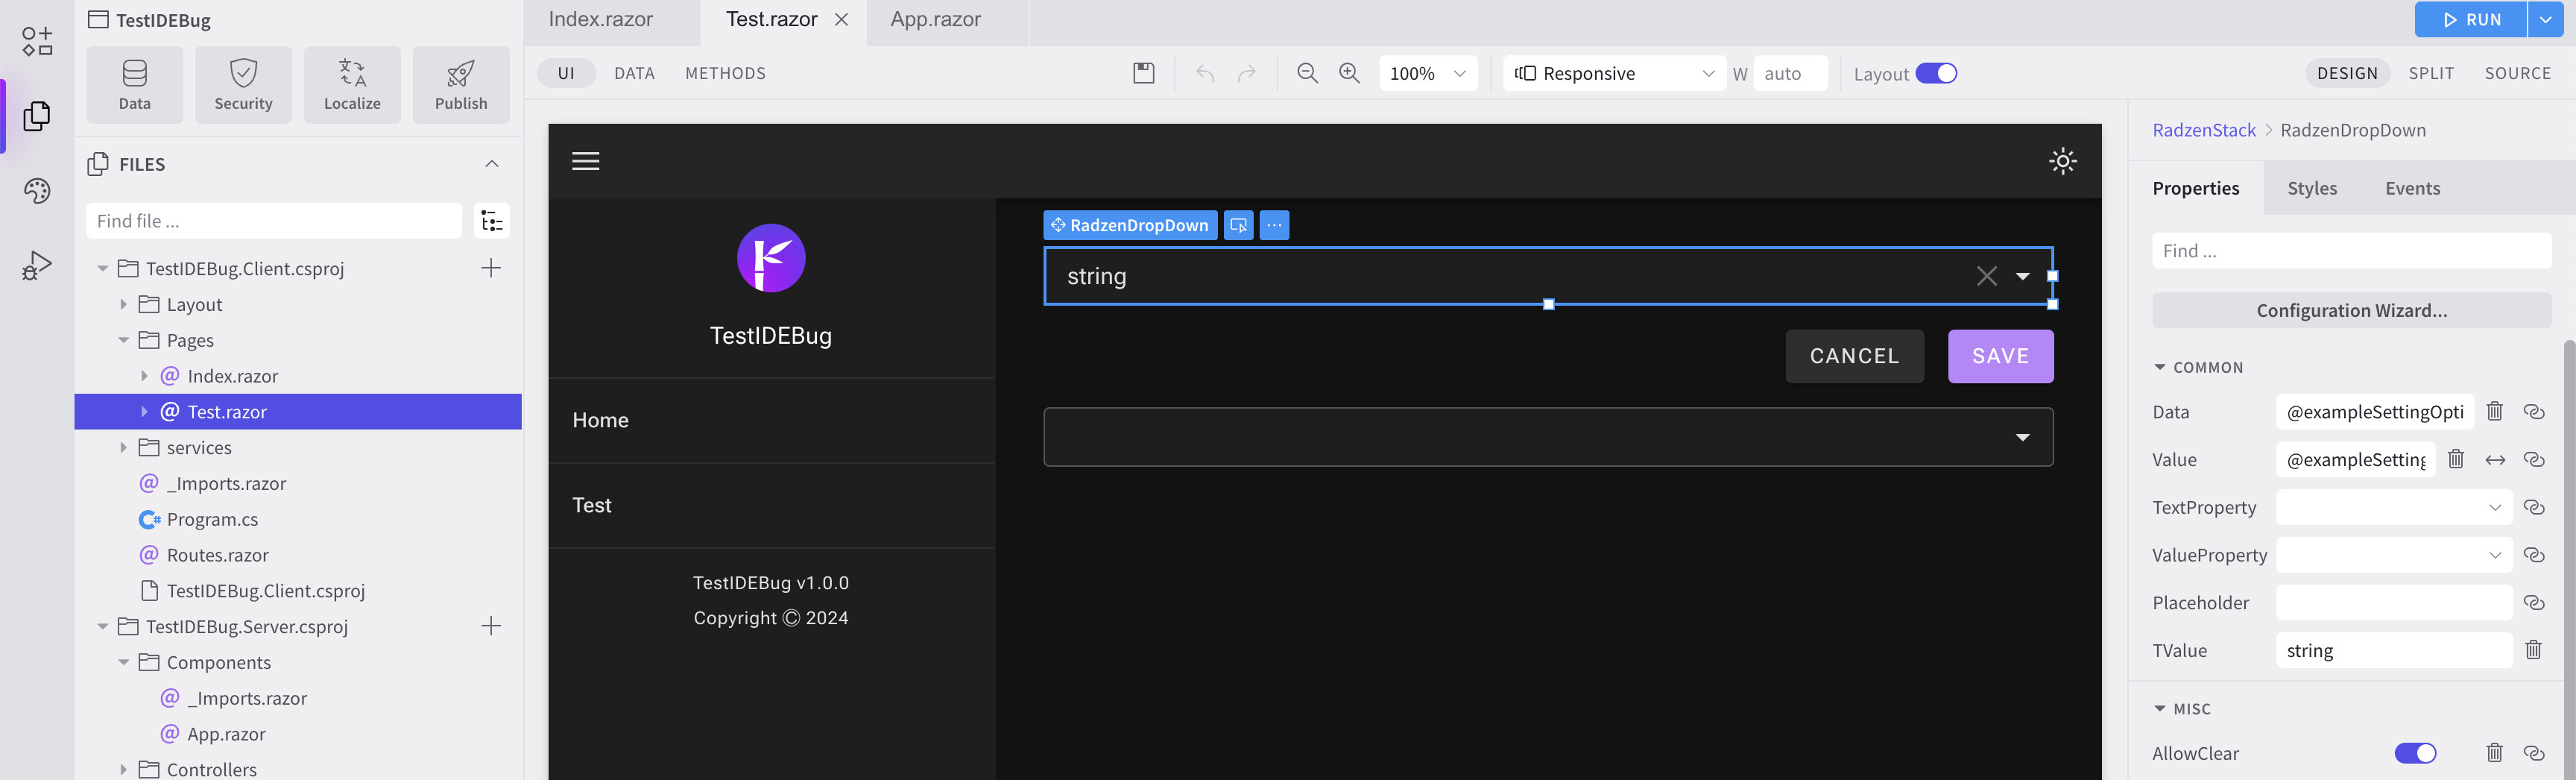Click the select parent icon beside RadzenDropDown tag
Image resolution: width=2576 pixels, height=780 pixels.
click(1238, 225)
